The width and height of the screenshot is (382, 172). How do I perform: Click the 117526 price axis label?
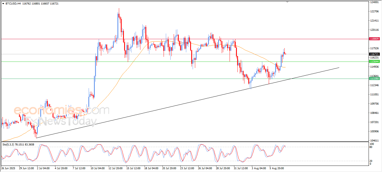click(374, 48)
